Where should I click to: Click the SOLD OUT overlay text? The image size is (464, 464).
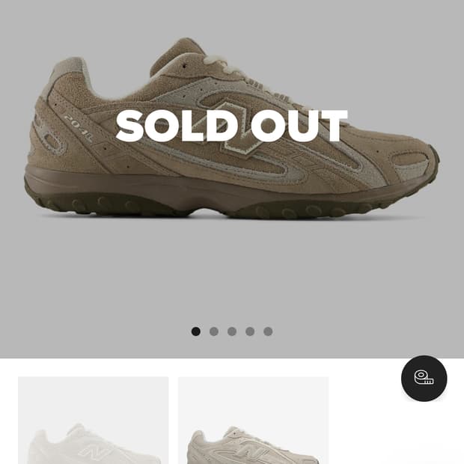(231, 126)
